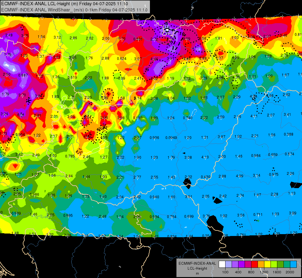Screen dimensions: 302x278
Task: Click the wind shear value 0.740
Action: [188, 118]
